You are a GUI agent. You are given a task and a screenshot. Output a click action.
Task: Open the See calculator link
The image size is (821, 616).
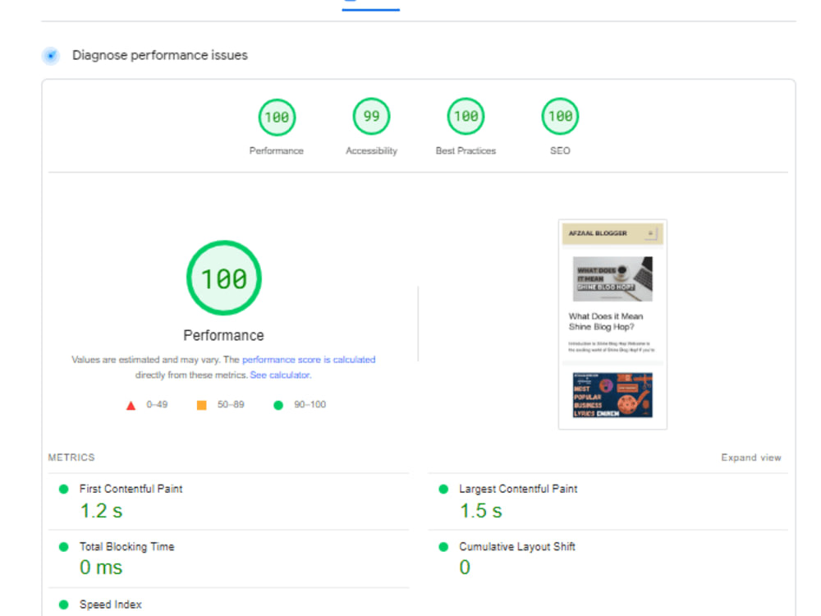pyautogui.click(x=280, y=375)
